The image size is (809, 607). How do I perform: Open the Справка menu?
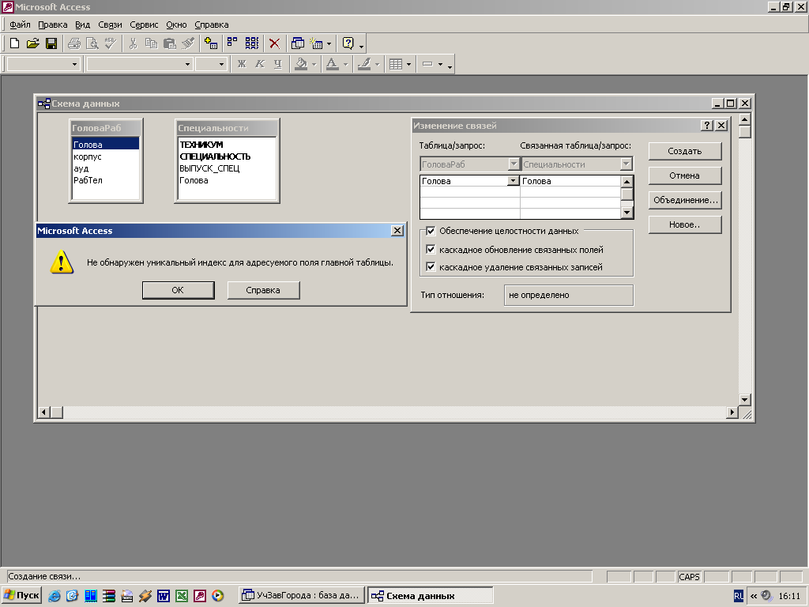click(x=212, y=25)
